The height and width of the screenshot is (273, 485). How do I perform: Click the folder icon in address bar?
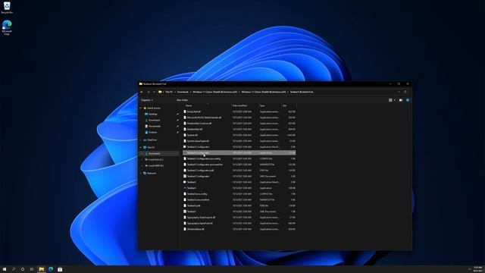[x=160, y=92]
